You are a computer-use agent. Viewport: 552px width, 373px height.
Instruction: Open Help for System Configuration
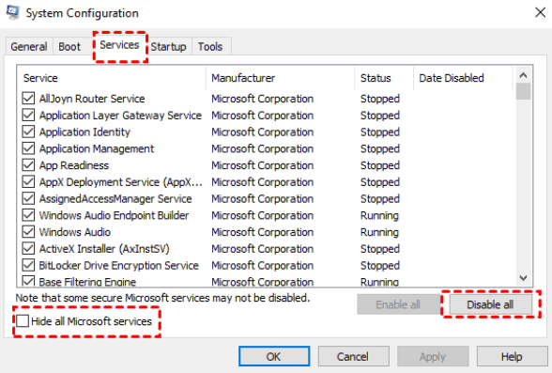[x=512, y=356]
